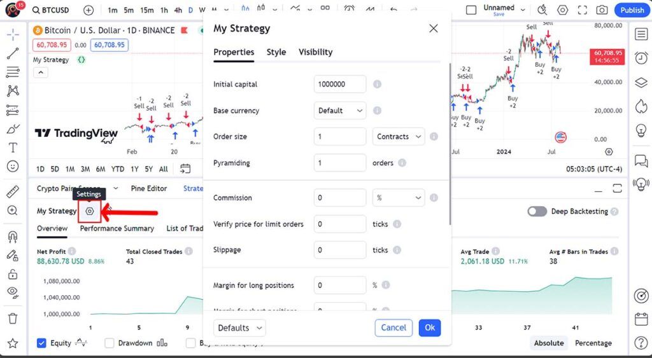Uncheck the Equity checkbox
Image resolution: width=652 pixels, height=358 pixels.
[42, 343]
